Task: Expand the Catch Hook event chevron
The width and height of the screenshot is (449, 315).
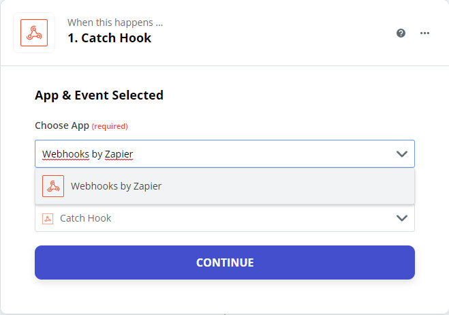Action: [x=402, y=218]
